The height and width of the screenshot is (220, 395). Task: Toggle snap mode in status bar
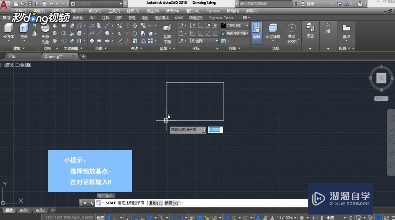115,218
